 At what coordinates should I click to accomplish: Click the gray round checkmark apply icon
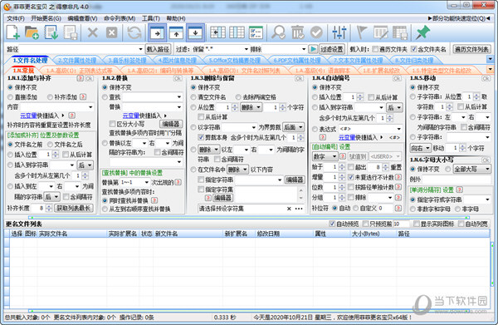pyautogui.click(x=316, y=32)
